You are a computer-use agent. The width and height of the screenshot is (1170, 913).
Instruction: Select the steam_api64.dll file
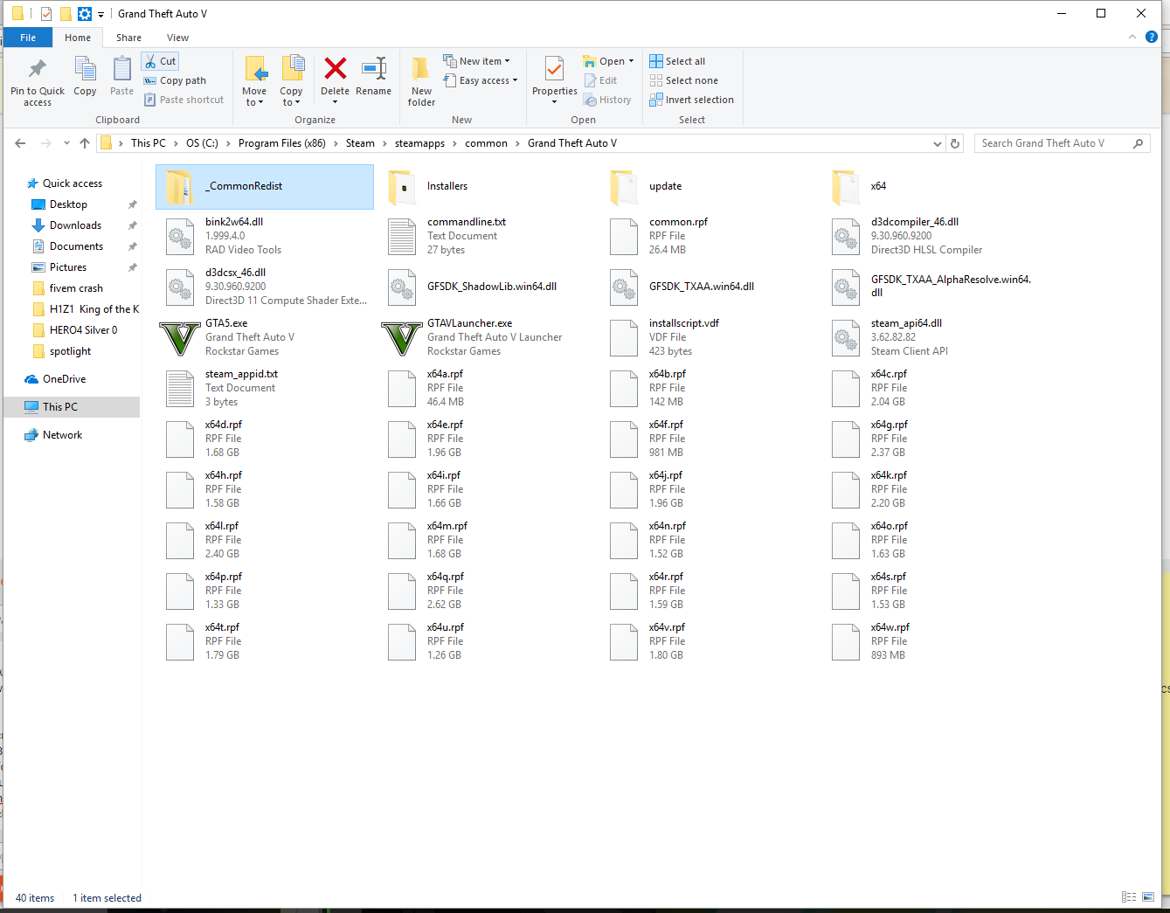tap(890, 337)
